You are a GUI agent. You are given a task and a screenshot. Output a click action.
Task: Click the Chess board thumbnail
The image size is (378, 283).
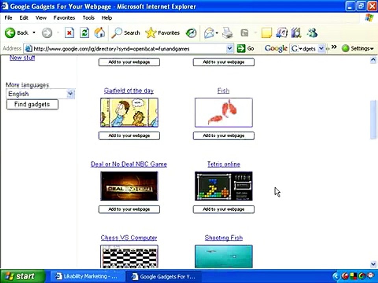pos(129,257)
